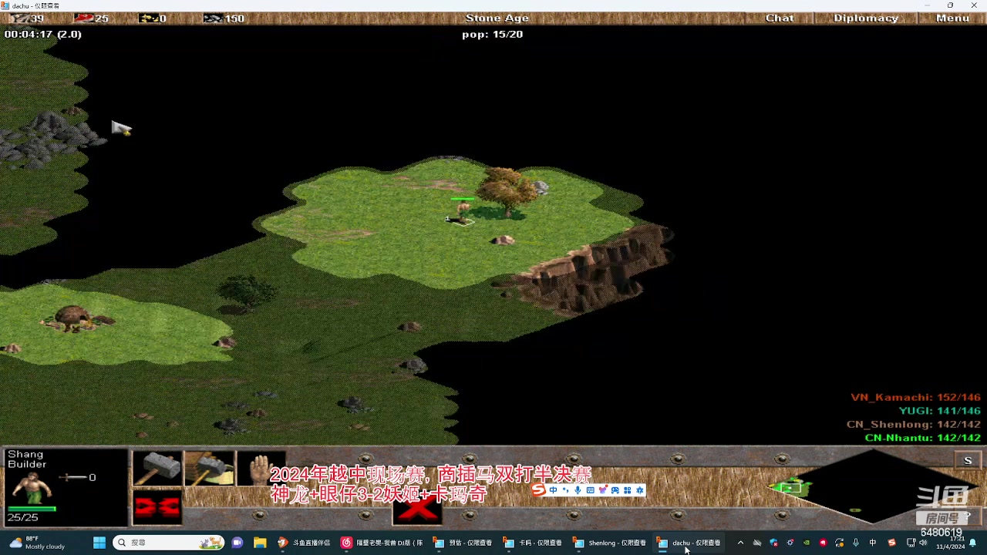
Task: Click the volume tray icon
Action: click(x=923, y=543)
